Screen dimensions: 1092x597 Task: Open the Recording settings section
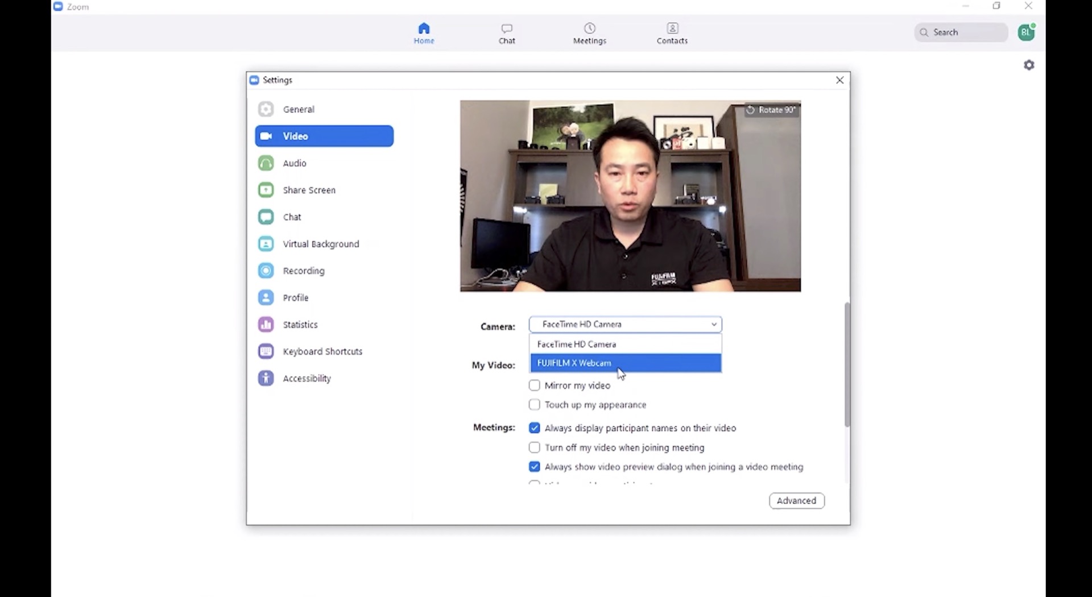(304, 270)
